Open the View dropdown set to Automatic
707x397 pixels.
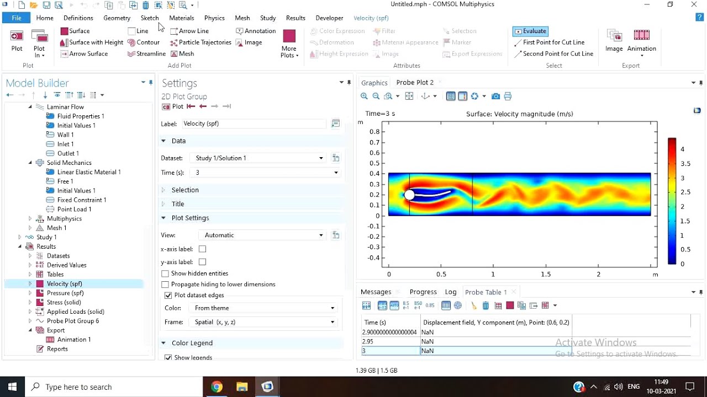pos(262,235)
